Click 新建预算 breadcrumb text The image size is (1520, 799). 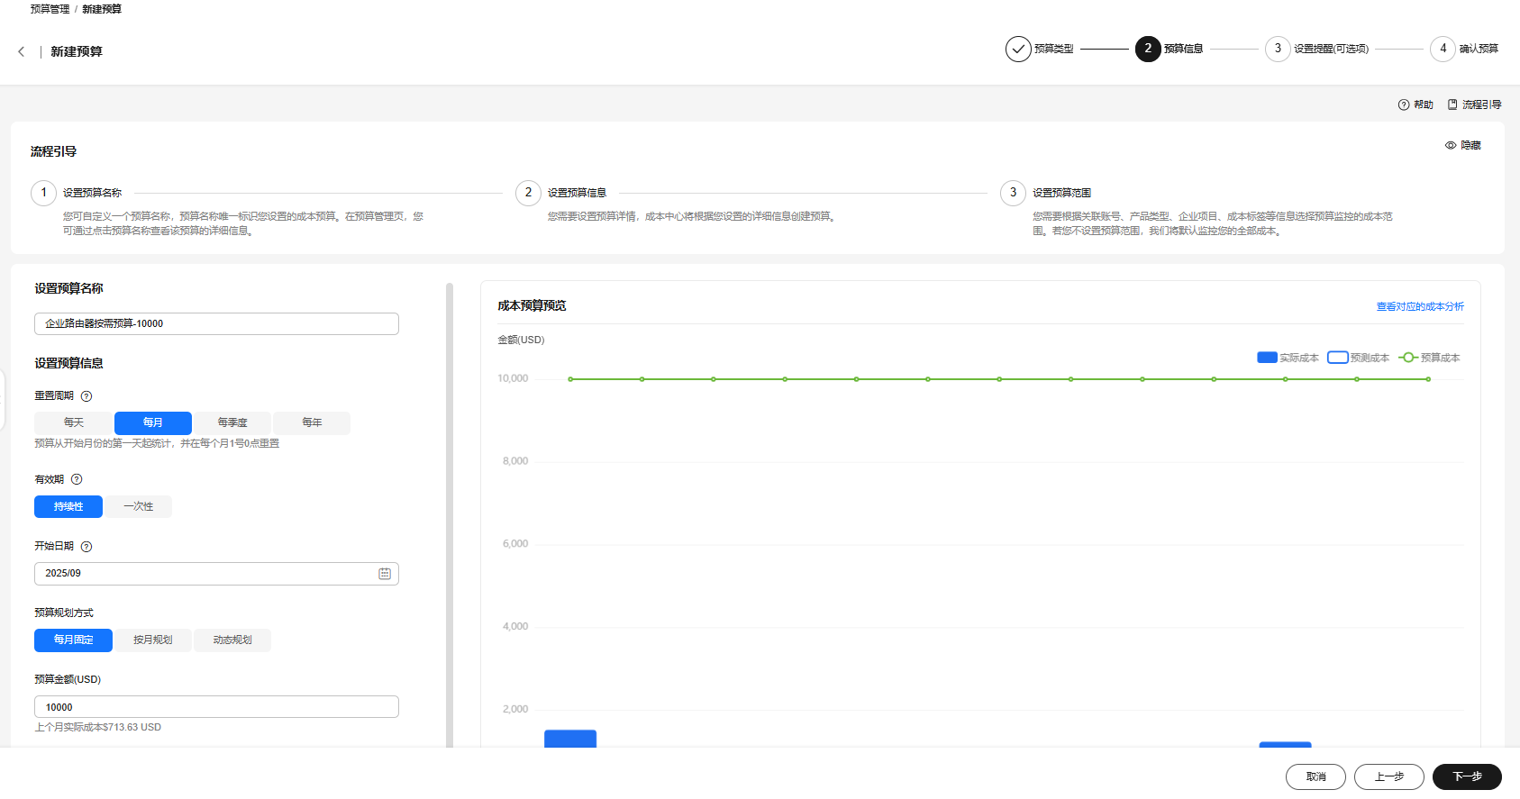pyautogui.click(x=102, y=9)
